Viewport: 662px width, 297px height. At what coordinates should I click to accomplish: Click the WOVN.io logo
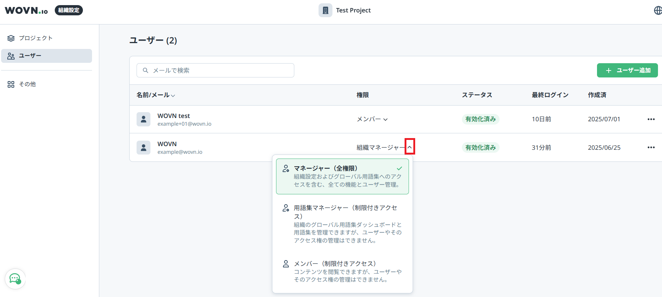click(x=26, y=10)
